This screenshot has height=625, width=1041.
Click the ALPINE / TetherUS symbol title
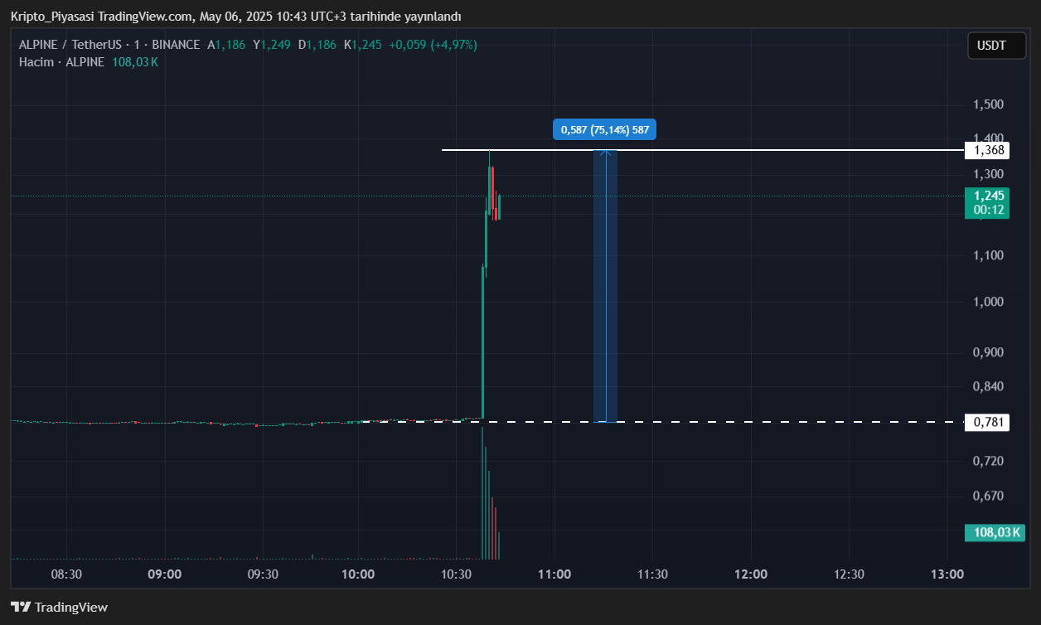tap(73, 45)
